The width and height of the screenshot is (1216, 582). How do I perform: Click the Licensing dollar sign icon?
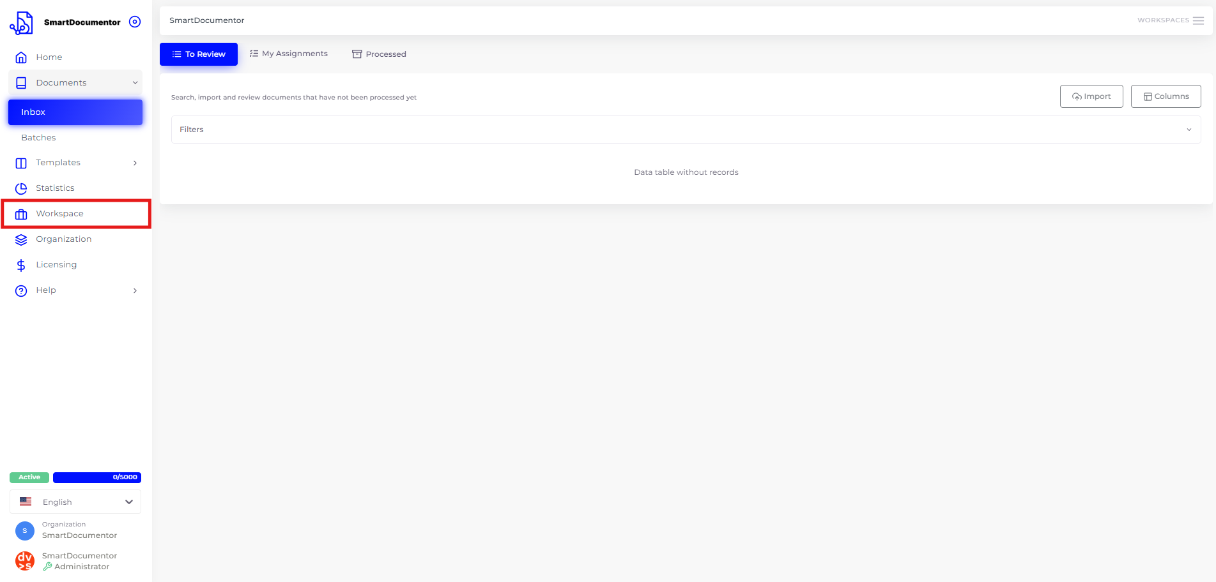(21, 265)
